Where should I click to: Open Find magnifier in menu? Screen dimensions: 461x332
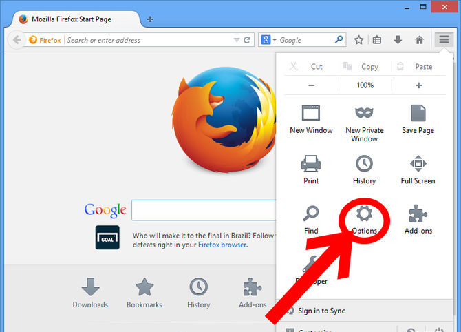tap(311, 220)
